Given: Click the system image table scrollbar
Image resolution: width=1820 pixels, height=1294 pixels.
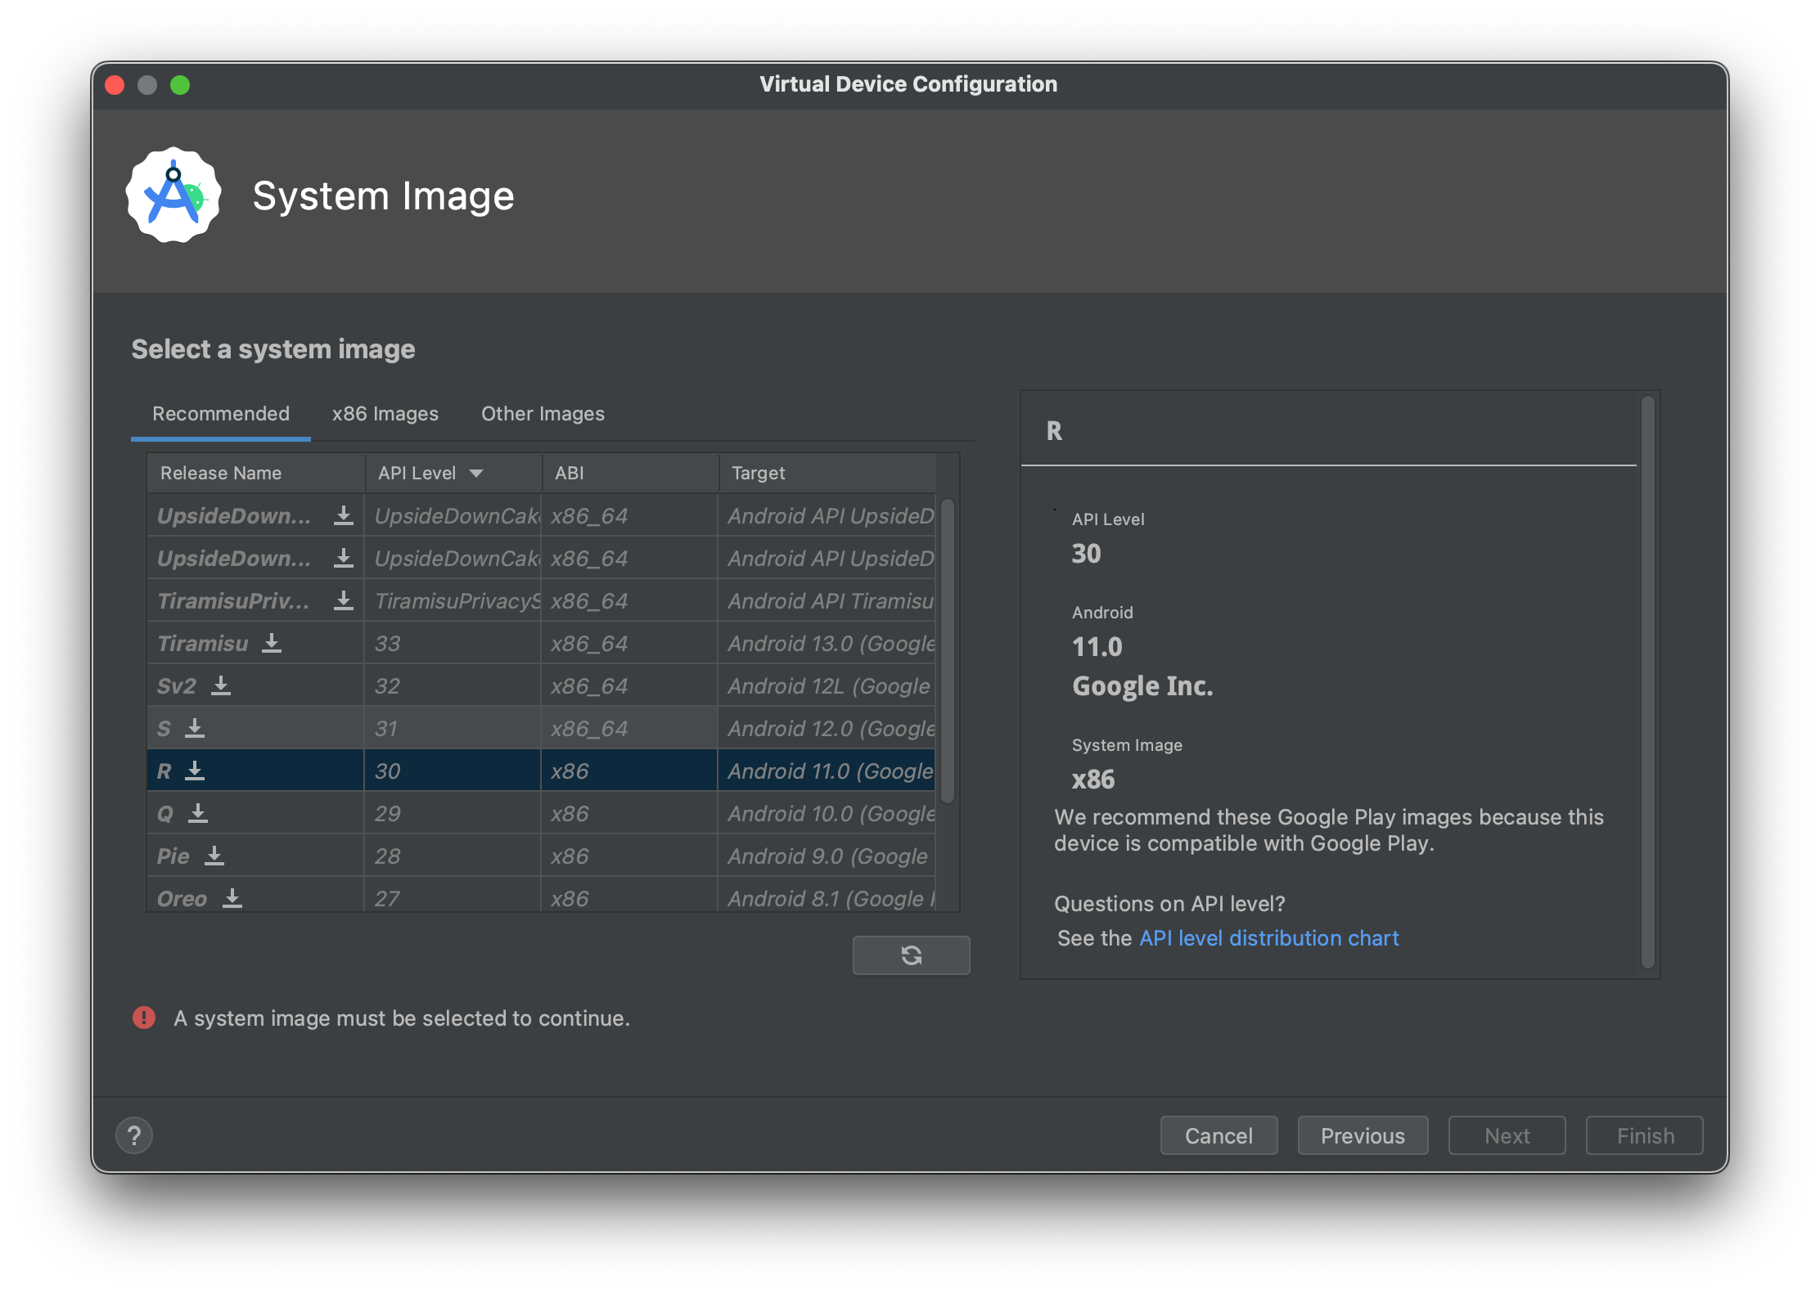Looking at the screenshot, I should [x=948, y=650].
